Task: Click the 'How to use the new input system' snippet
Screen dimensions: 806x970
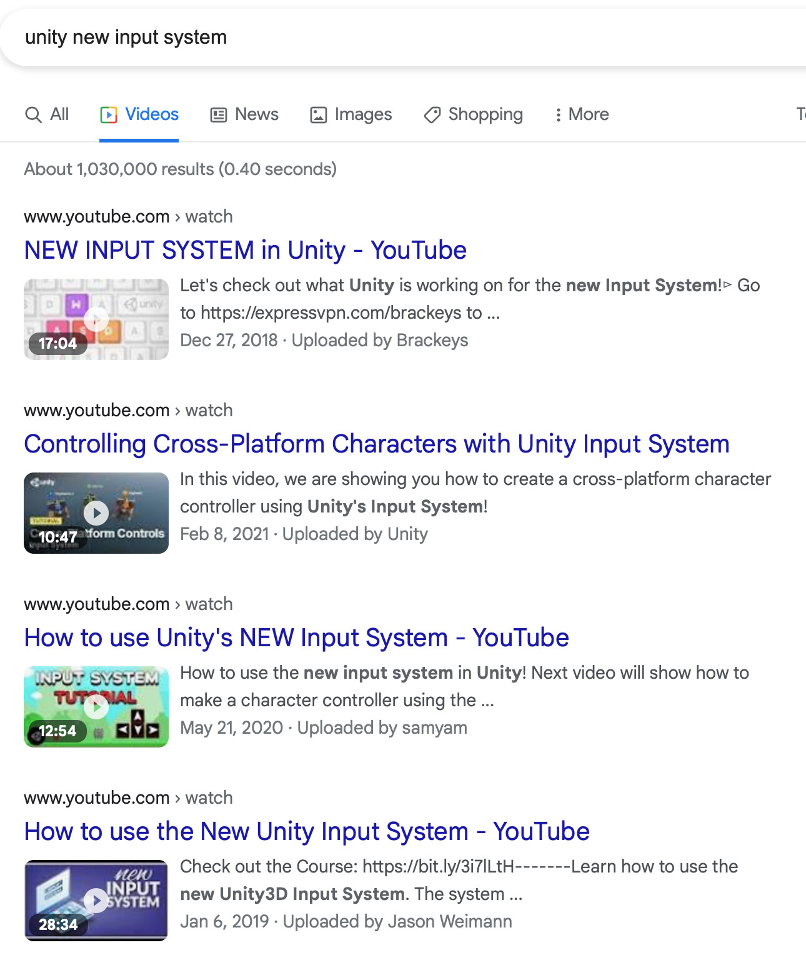Action: point(464,686)
